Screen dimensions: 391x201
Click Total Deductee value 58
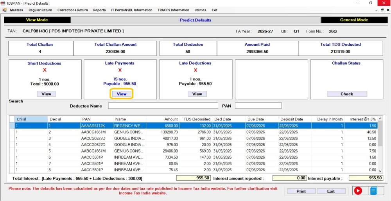pyautogui.click(x=188, y=52)
